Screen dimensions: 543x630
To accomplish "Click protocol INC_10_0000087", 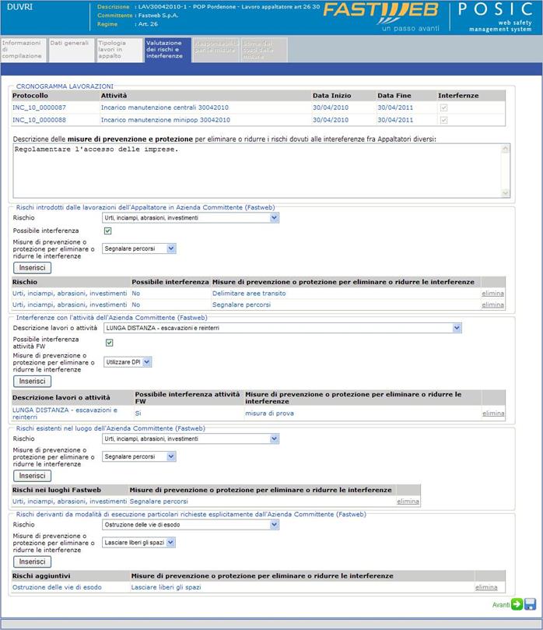I will click(x=39, y=107).
